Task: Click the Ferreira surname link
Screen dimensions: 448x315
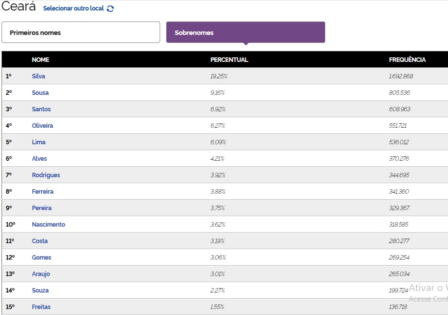Action: pos(43,192)
